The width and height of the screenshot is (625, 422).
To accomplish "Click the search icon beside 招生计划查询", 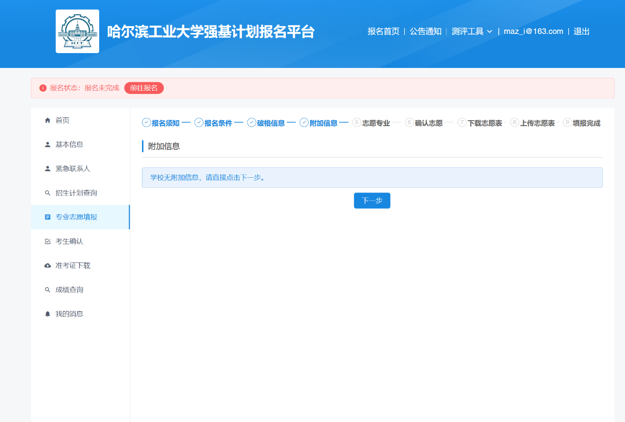I will 48,193.
